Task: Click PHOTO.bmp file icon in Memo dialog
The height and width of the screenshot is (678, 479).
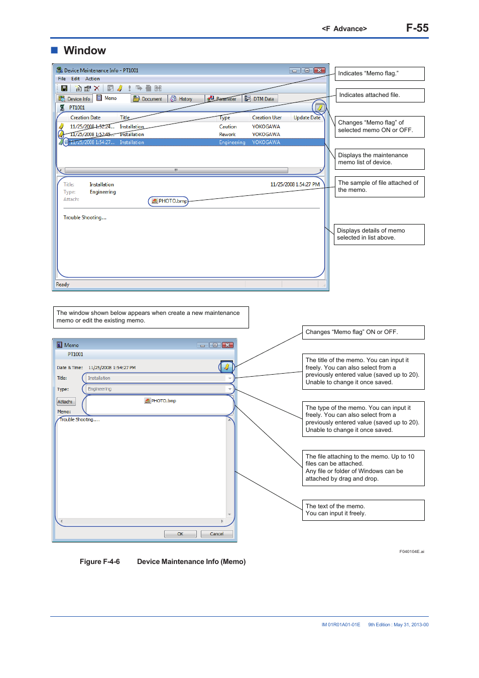Action: [x=147, y=401]
